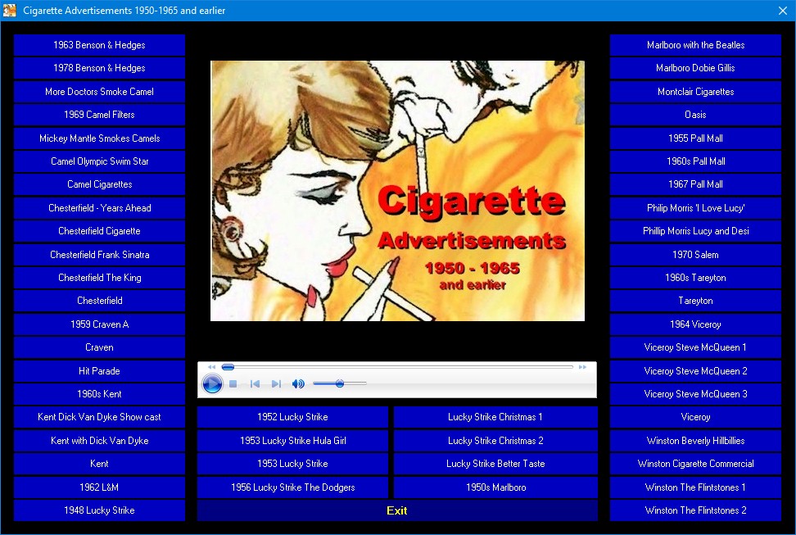Select the 1950s Marlboro ad
Viewport: 796px width, 535px height.
click(495, 487)
